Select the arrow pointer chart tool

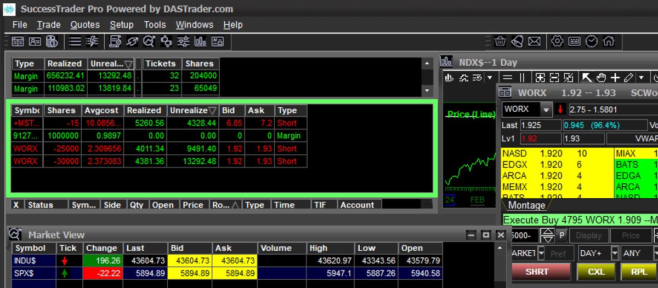click(x=587, y=78)
